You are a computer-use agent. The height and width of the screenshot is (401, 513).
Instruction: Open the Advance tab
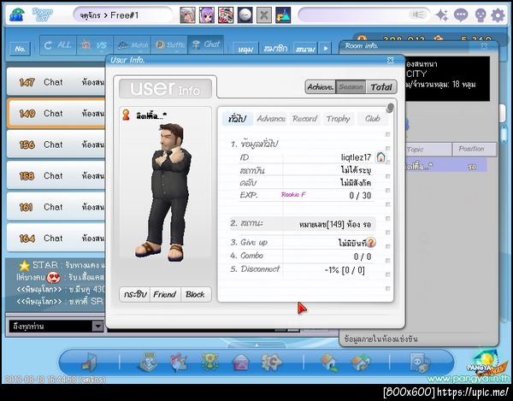(x=271, y=118)
